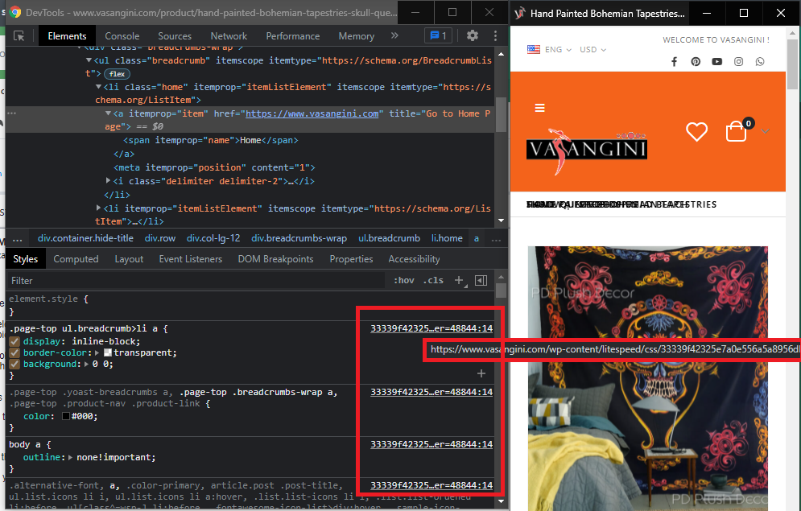Open the issues counter badge showing 1
Screen dimensions: 801x511
[x=438, y=35]
